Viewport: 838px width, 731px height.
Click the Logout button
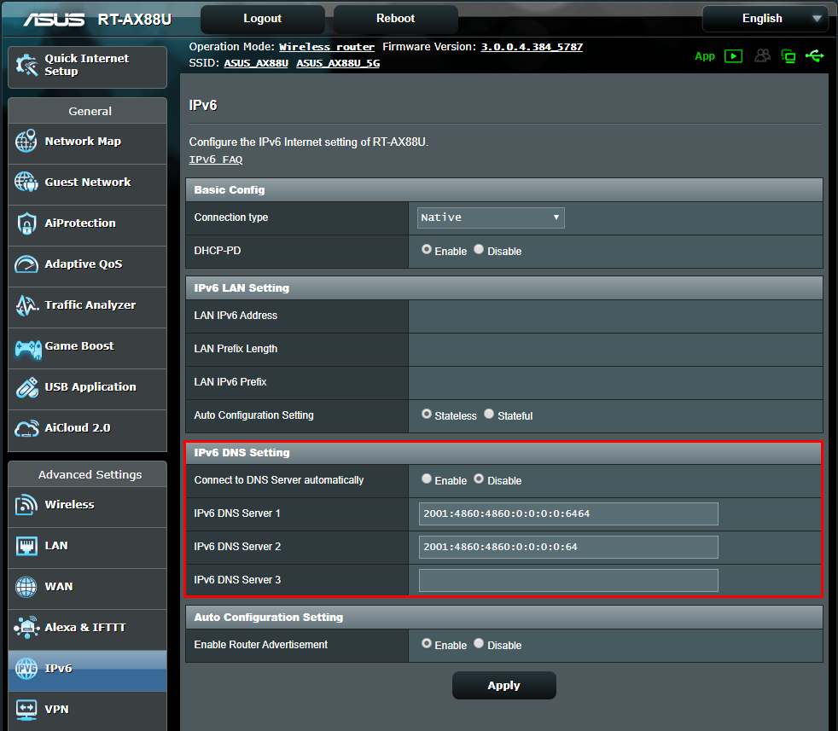pos(263,19)
